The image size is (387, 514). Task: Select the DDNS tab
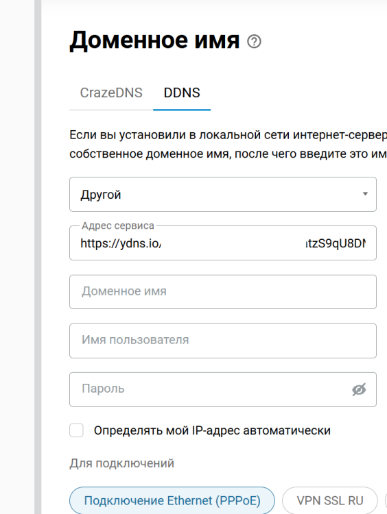tap(182, 93)
